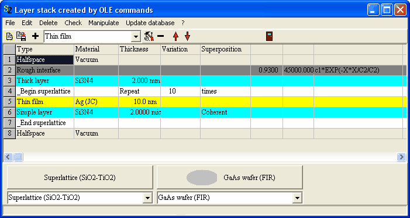Viewport: 410px width, 218px height.
Task: Open the Update database menu
Action: coord(150,23)
